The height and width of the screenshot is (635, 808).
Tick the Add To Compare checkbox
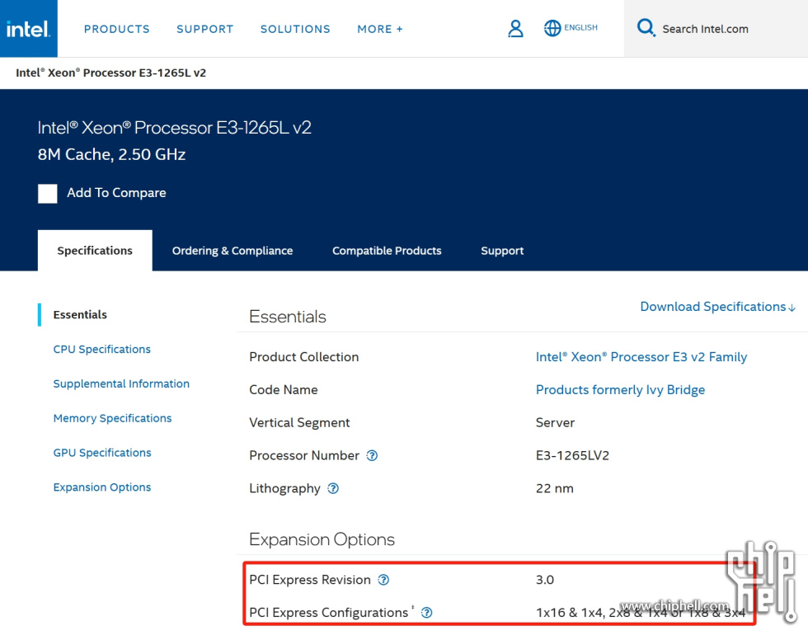(48, 194)
